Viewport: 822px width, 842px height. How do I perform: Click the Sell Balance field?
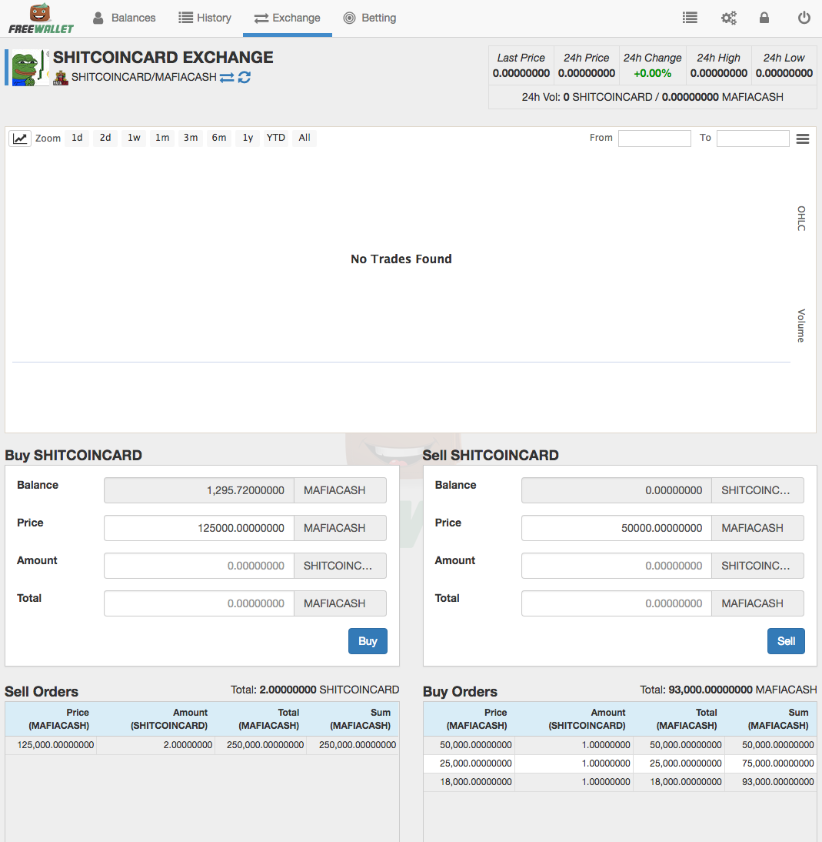coord(617,490)
